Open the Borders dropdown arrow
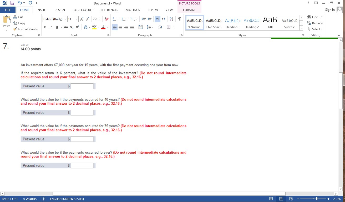345x202 pixels. coord(173,27)
